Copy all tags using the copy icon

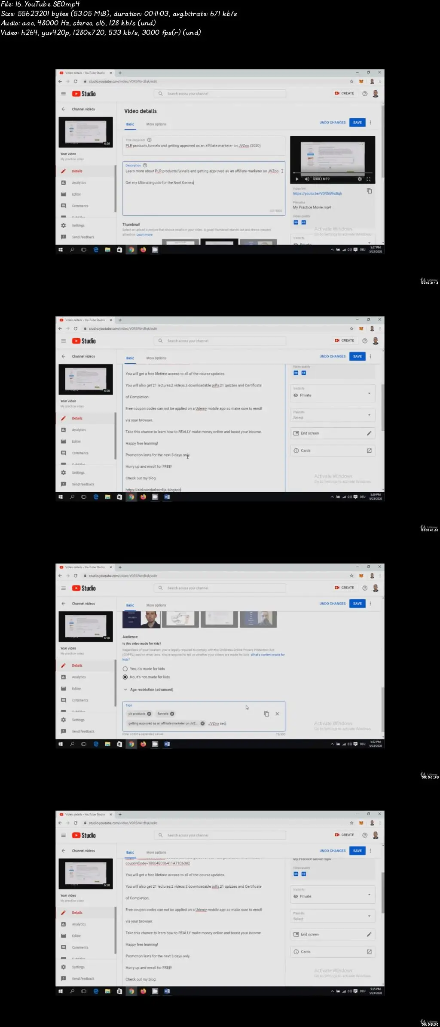266,714
